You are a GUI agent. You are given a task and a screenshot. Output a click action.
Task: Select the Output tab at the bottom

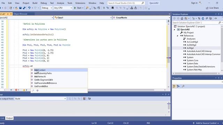pyautogui.click(x=9, y=118)
